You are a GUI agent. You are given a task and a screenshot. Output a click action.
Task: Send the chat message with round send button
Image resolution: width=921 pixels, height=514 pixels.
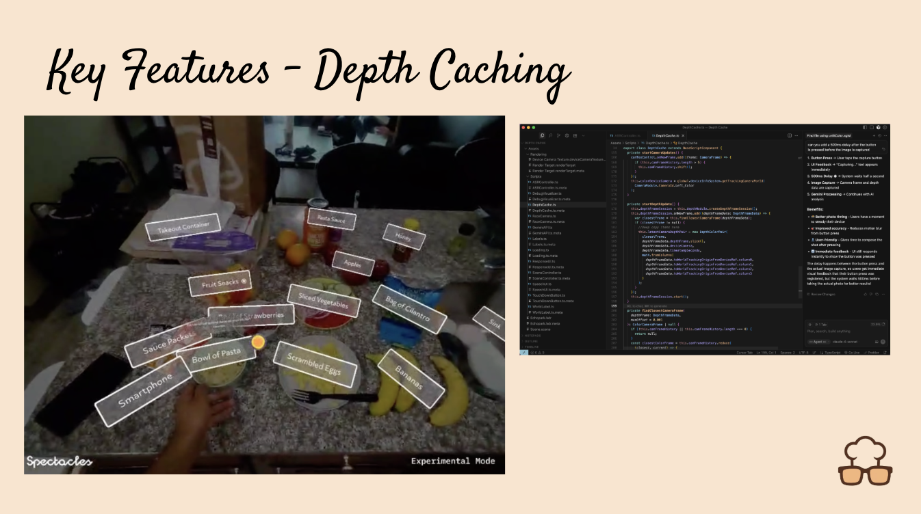point(883,342)
